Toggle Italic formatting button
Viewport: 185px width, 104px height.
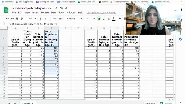pyautogui.click(x=104, y=19)
